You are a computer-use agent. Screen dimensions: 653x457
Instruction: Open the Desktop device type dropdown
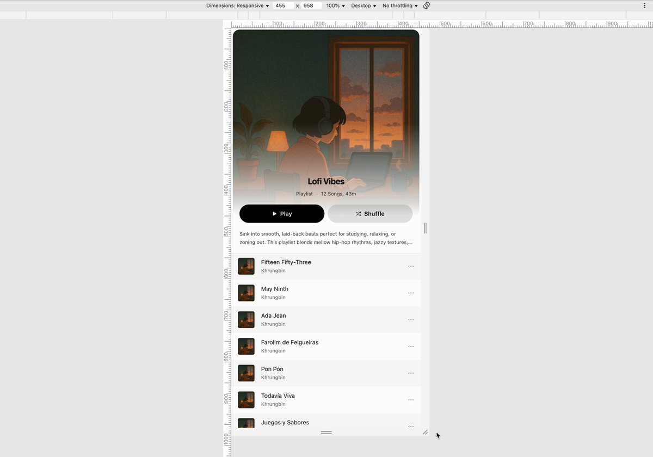pyautogui.click(x=364, y=5)
